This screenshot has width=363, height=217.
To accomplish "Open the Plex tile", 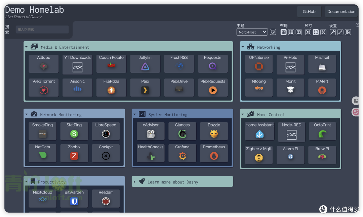I will tap(145, 87).
